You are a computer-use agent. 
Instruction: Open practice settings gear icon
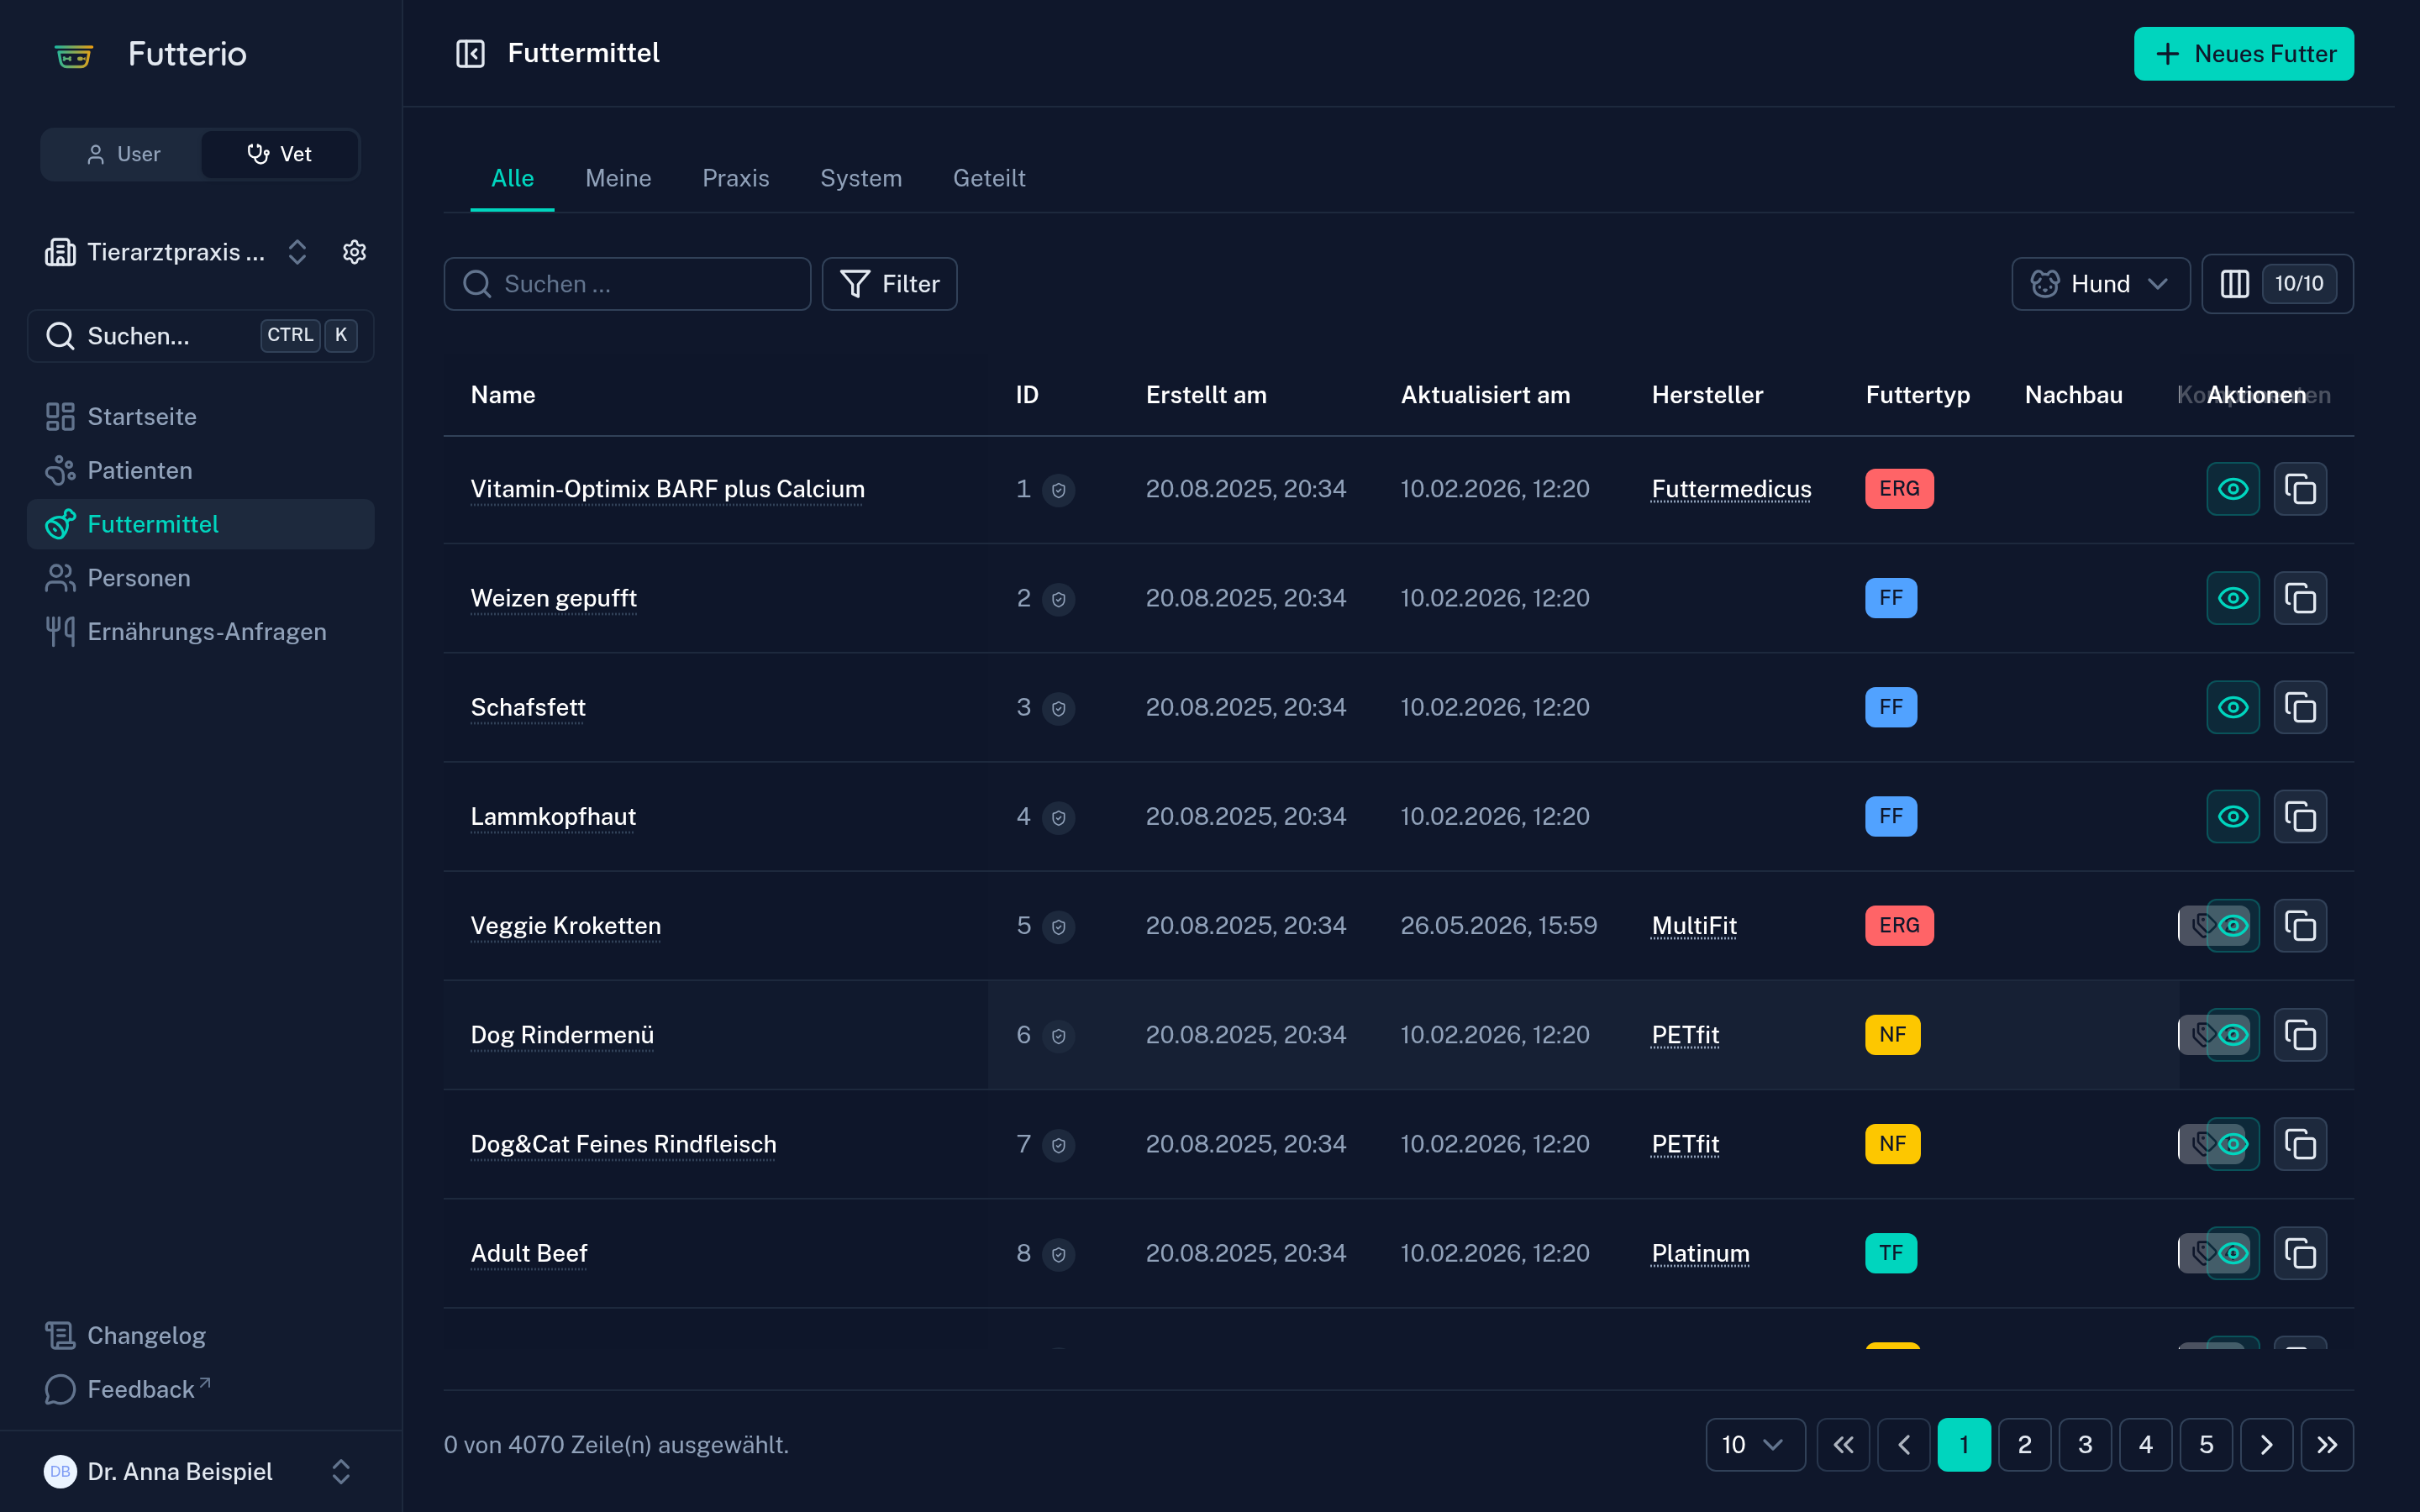coord(354,252)
